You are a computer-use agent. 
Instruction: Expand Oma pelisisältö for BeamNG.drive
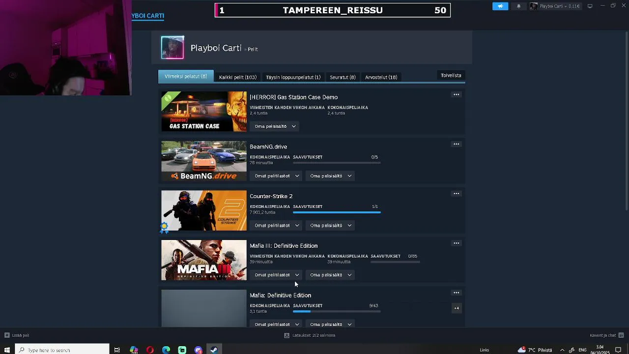[x=331, y=176]
